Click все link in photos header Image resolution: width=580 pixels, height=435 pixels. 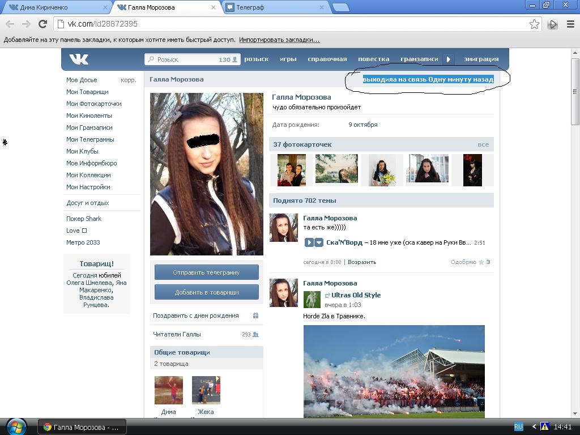tap(483, 144)
